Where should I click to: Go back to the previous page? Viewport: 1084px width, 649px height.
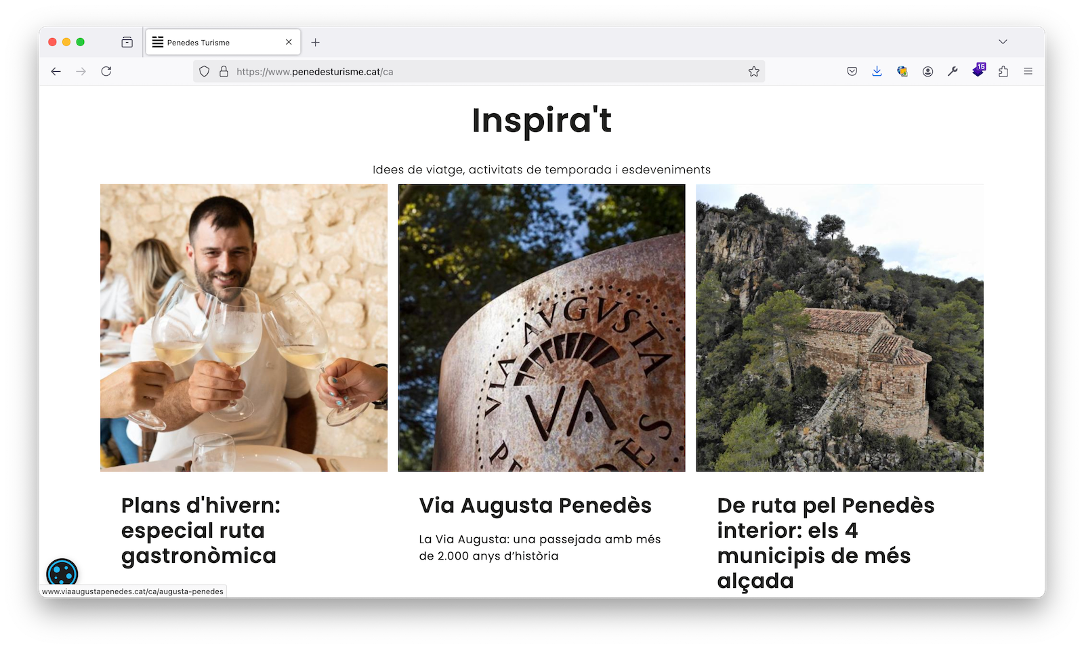[x=56, y=71]
